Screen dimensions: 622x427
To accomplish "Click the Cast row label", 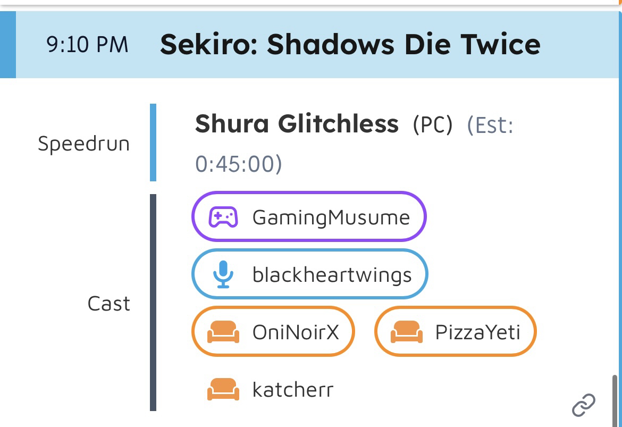I will pos(108,304).
